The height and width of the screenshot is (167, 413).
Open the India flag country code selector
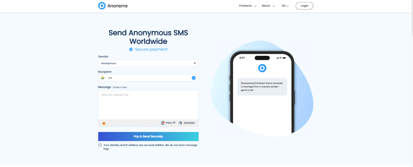[104, 78]
